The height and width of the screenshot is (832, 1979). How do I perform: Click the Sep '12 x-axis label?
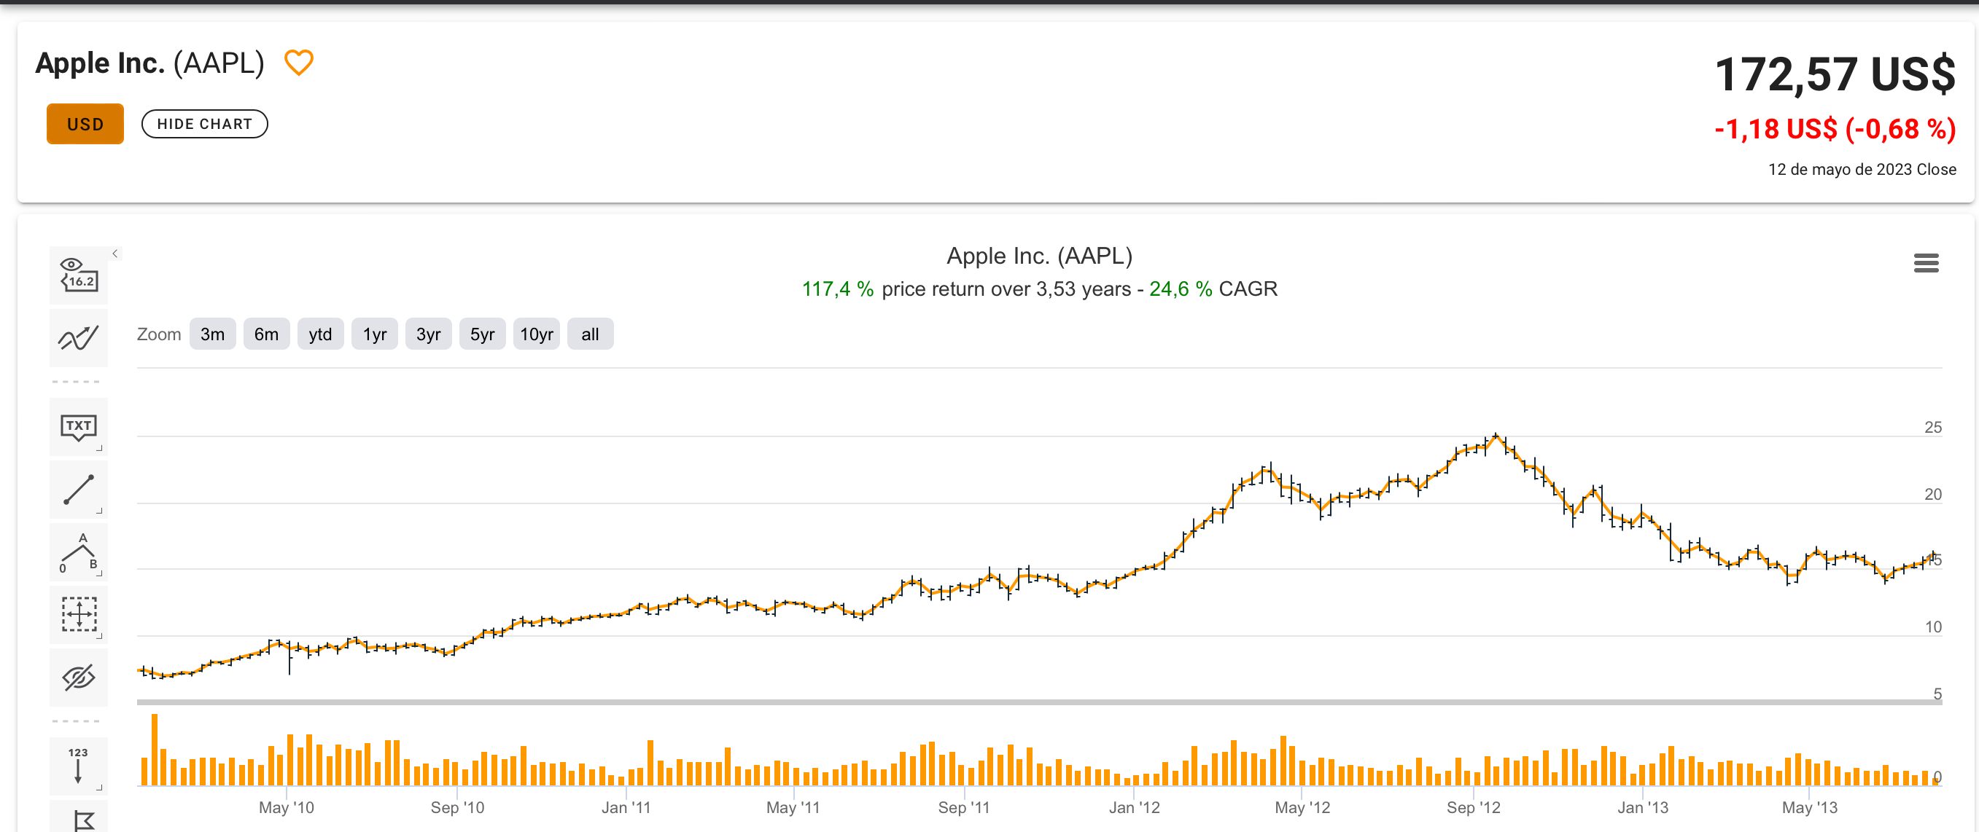pyautogui.click(x=1473, y=807)
